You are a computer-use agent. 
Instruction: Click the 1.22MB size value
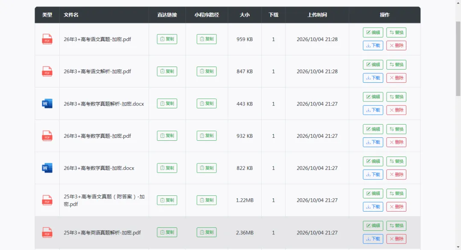[245, 201]
